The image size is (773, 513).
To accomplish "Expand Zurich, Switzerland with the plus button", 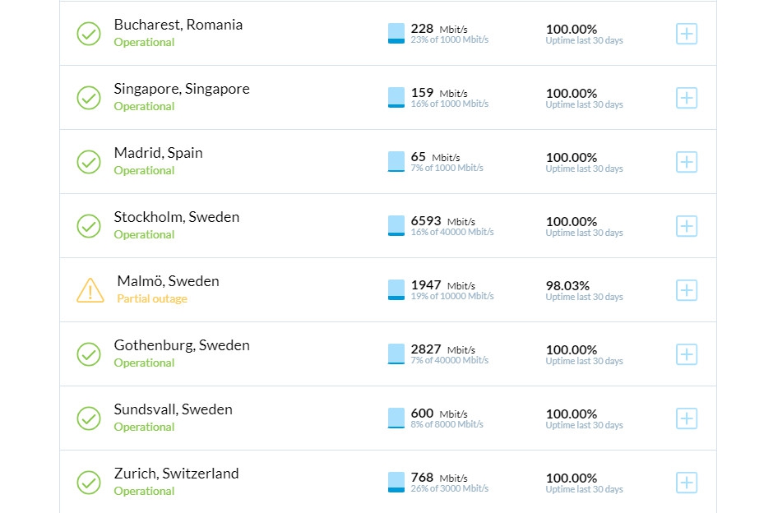I will pyautogui.click(x=687, y=483).
